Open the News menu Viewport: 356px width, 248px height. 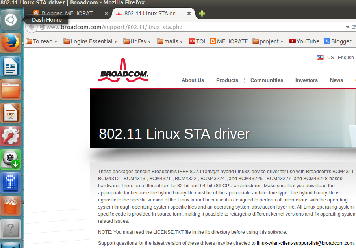tap(336, 80)
